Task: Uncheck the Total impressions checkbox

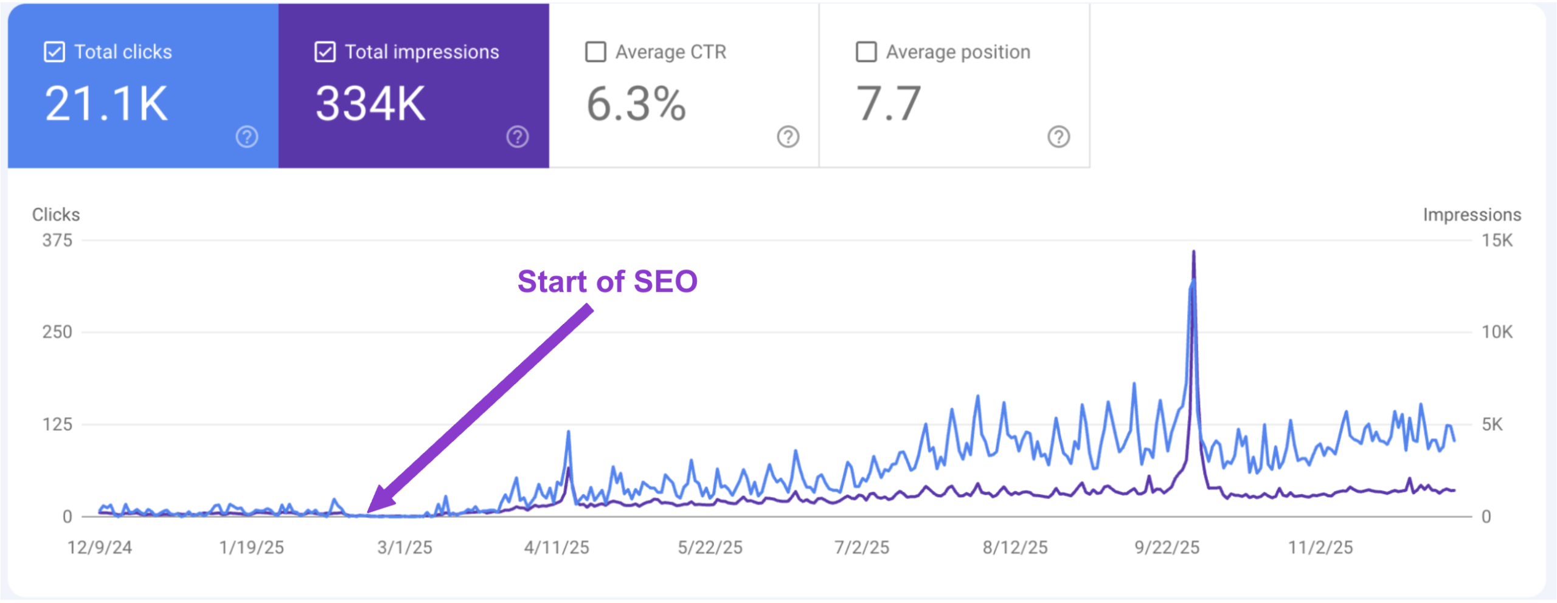Action: pos(325,52)
